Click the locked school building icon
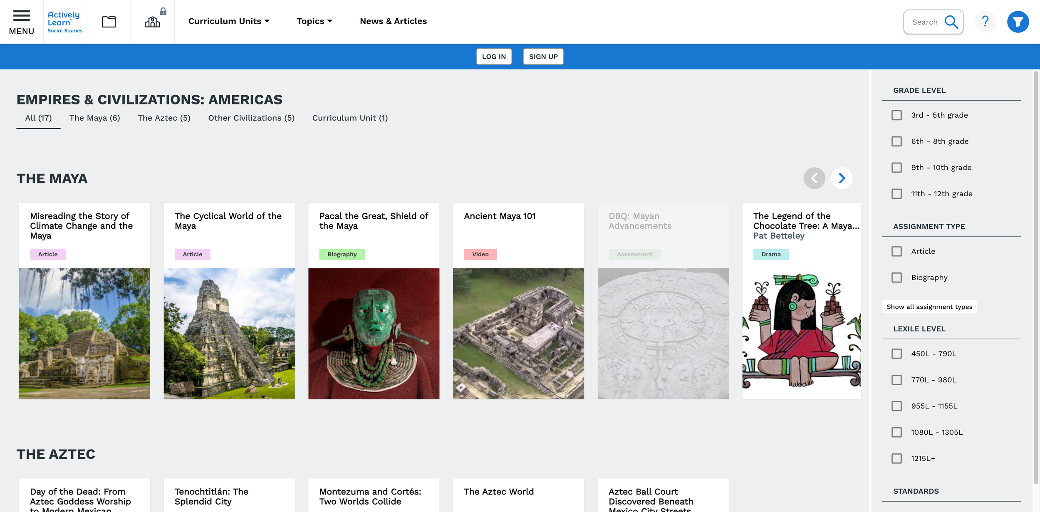The width and height of the screenshot is (1040, 512). [x=153, y=22]
